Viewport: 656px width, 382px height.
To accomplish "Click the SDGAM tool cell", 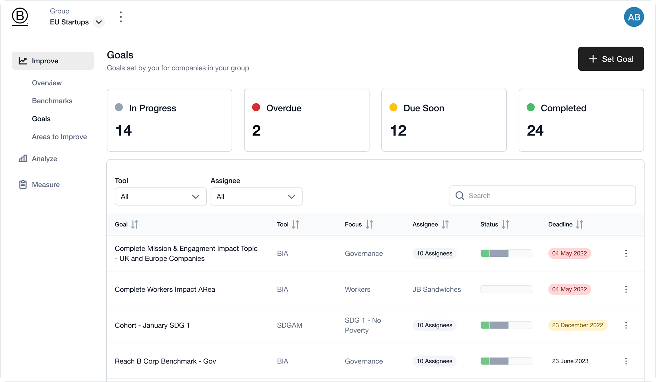I will 289,325.
